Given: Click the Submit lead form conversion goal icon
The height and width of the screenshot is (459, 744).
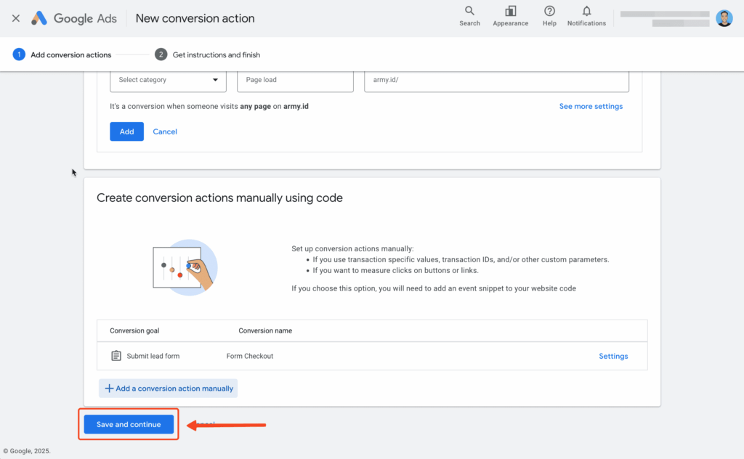Looking at the screenshot, I should [x=117, y=355].
